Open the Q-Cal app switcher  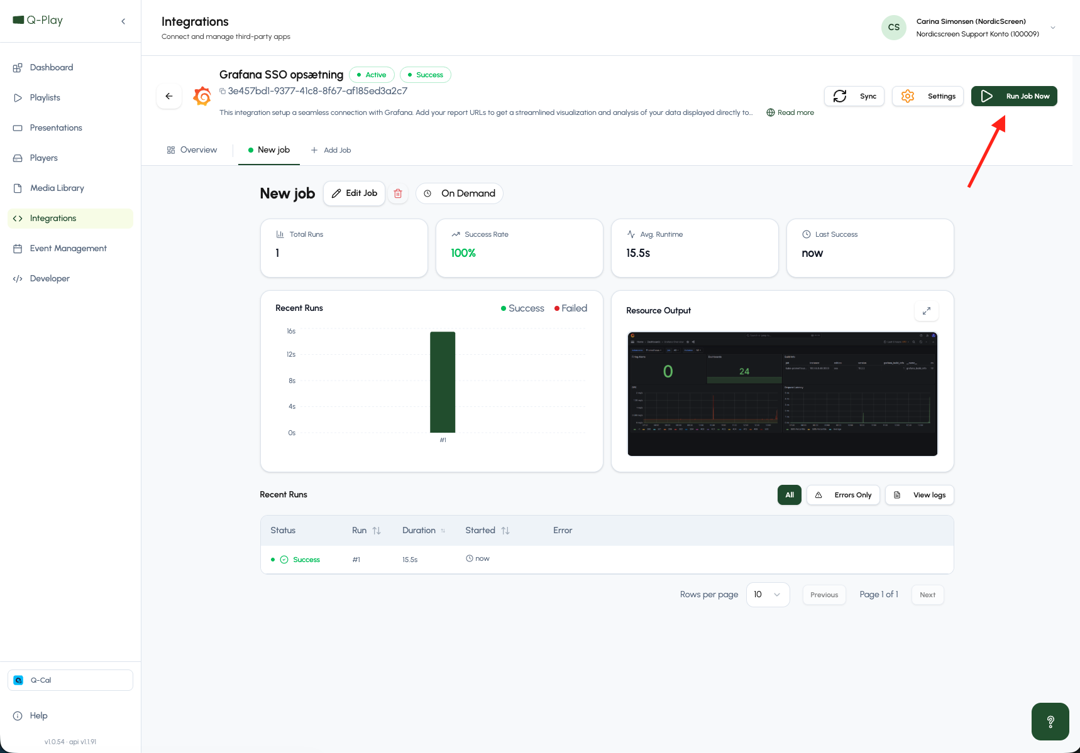[70, 680]
